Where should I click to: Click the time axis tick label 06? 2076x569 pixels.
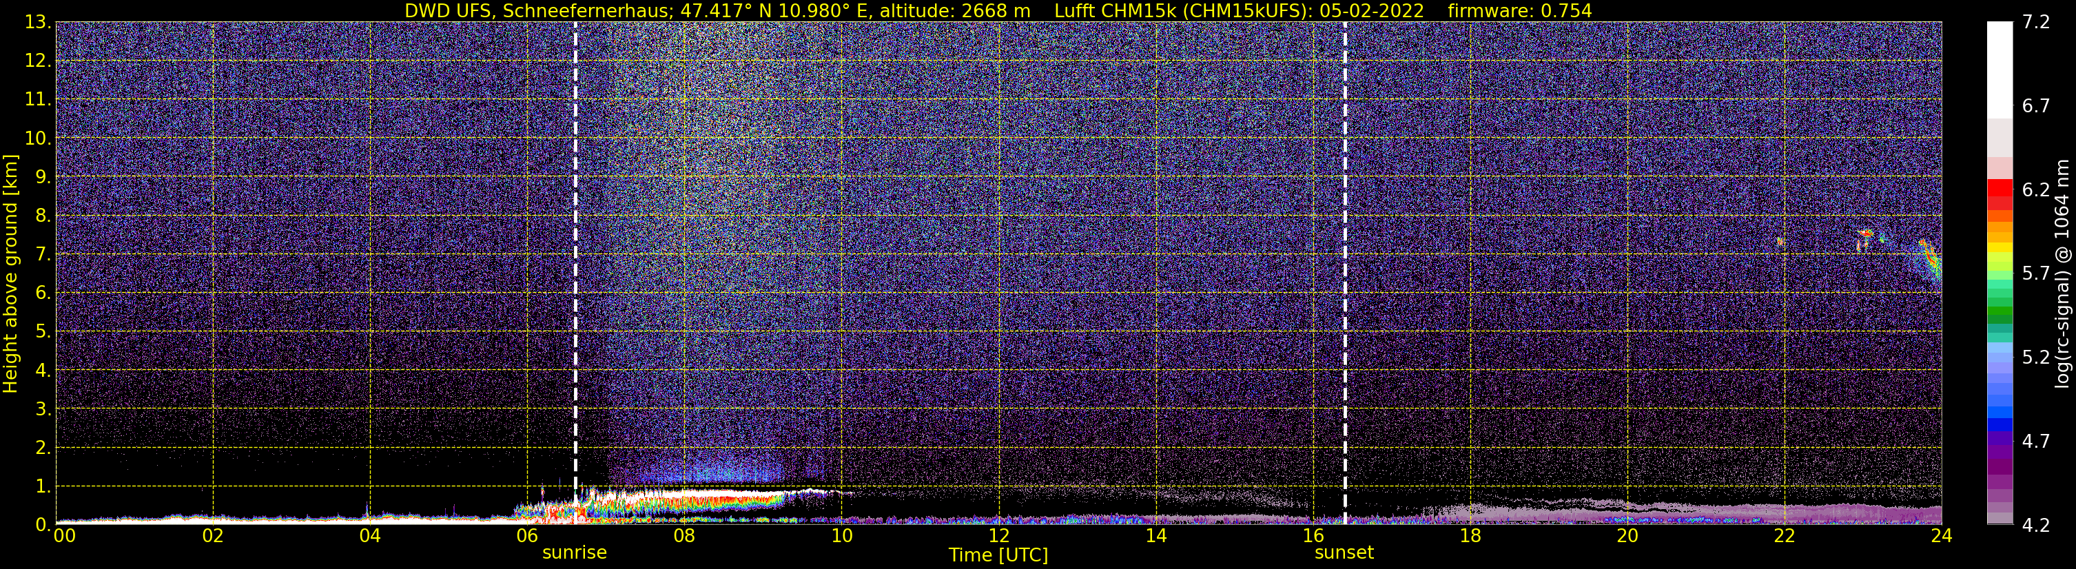click(527, 536)
